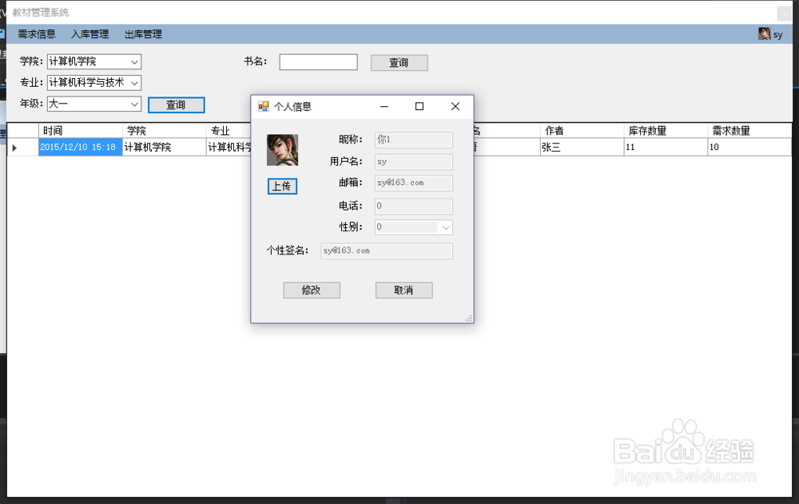Click the 取消 button in the dialog
The height and width of the screenshot is (504, 799).
pos(403,289)
